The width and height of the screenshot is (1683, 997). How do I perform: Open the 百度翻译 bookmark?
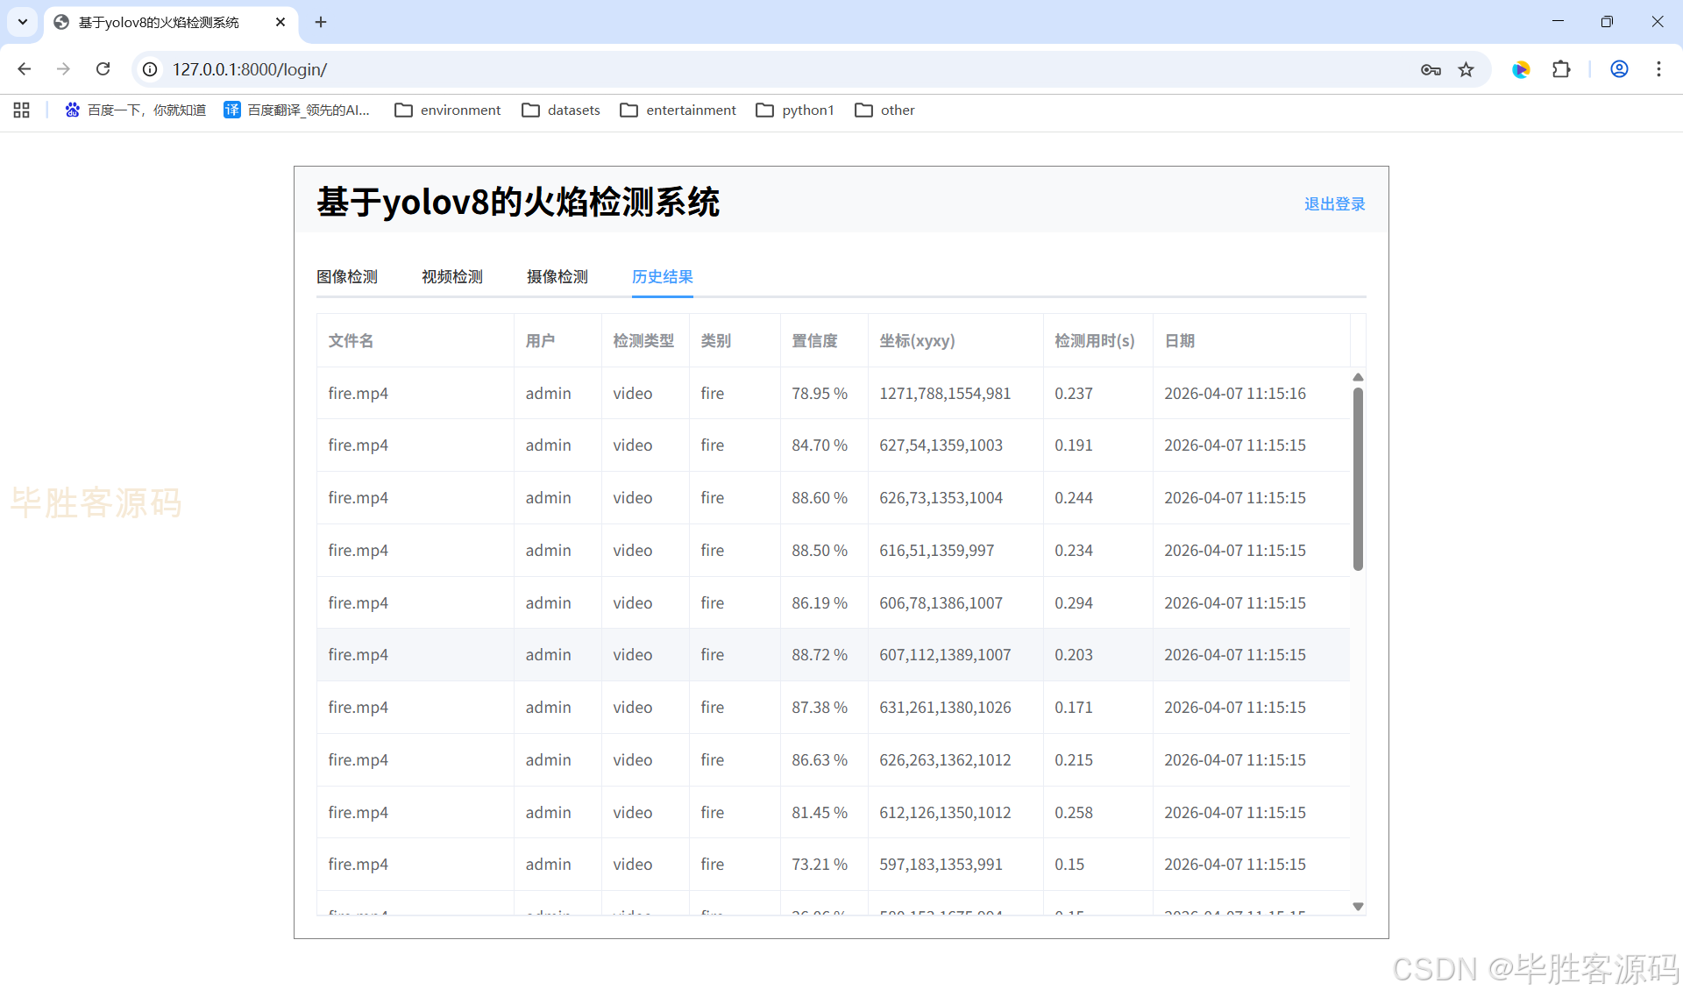point(297,110)
